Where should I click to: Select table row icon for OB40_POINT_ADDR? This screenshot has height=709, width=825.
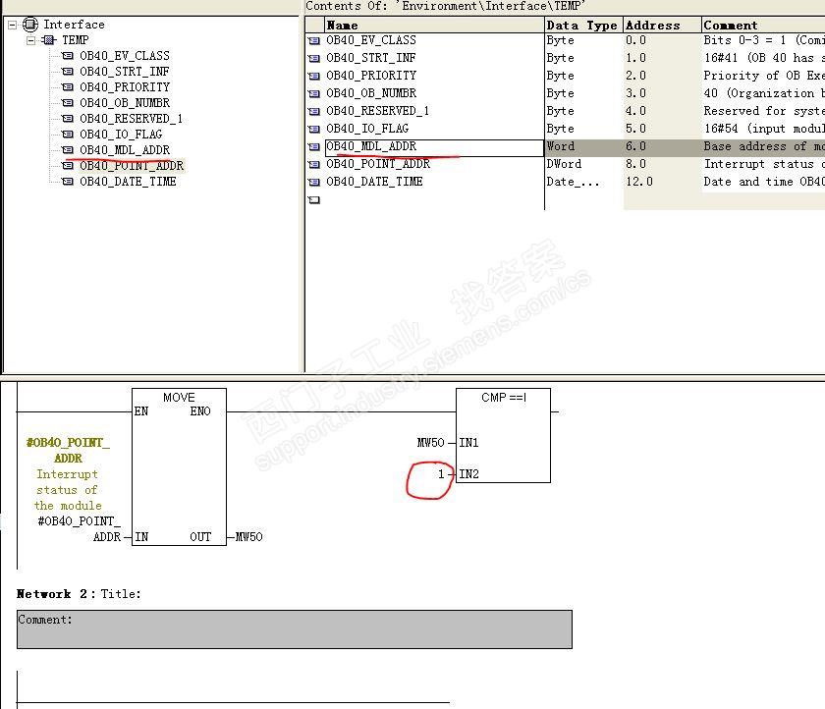click(314, 165)
